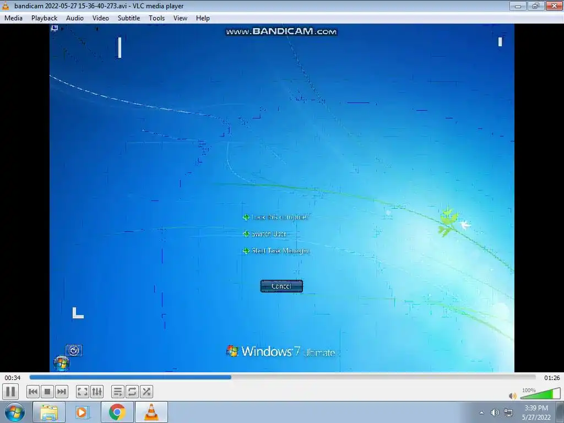Restore down the VLC window
This screenshot has width=564, height=423.
(536, 6)
